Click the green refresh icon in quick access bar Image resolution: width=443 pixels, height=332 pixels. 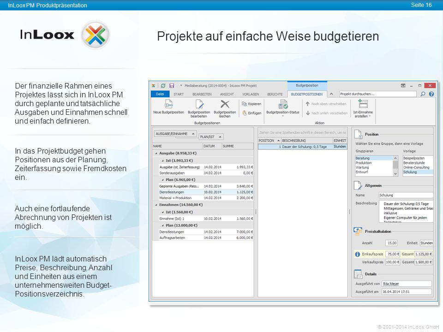pyautogui.click(x=163, y=86)
